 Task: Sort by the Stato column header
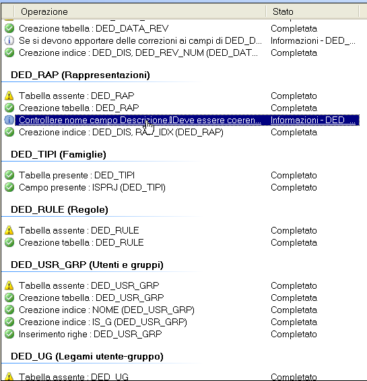click(x=312, y=11)
